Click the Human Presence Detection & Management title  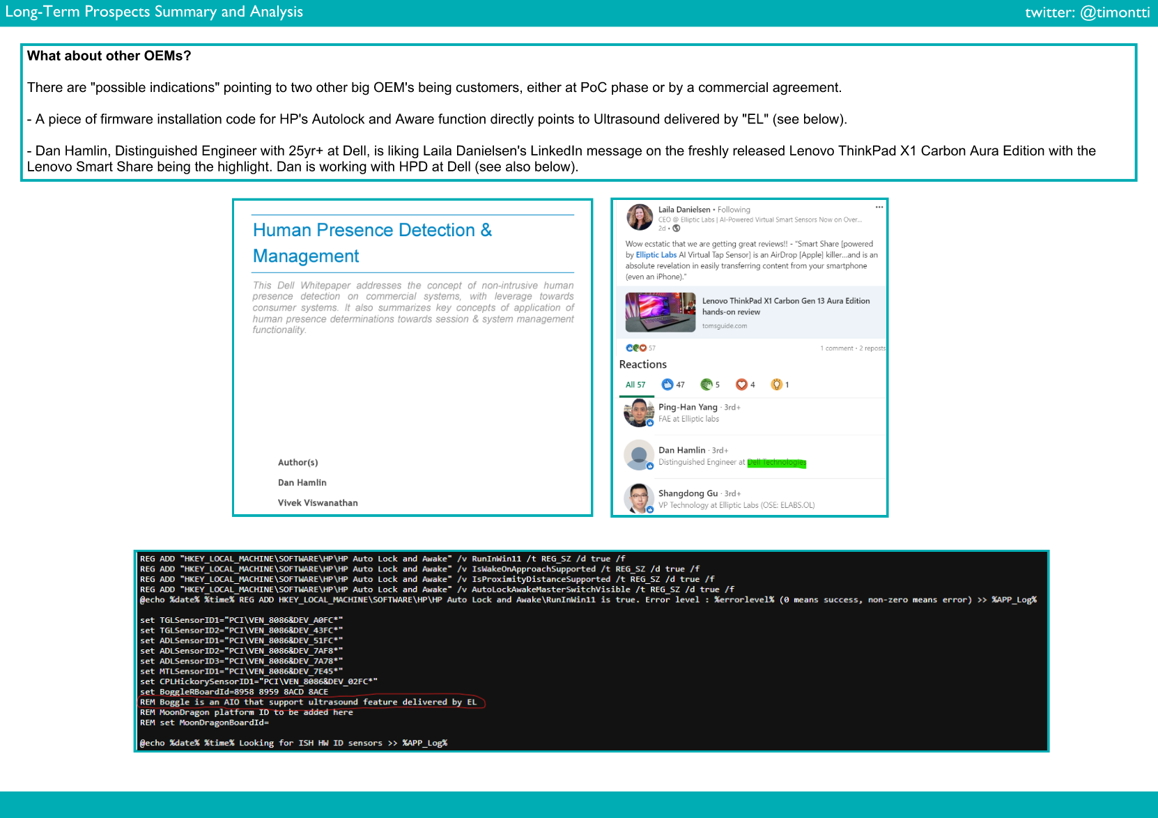coord(372,242)
